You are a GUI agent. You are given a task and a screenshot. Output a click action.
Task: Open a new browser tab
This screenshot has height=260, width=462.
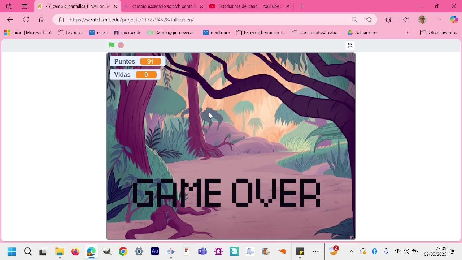tap(301, 6)
